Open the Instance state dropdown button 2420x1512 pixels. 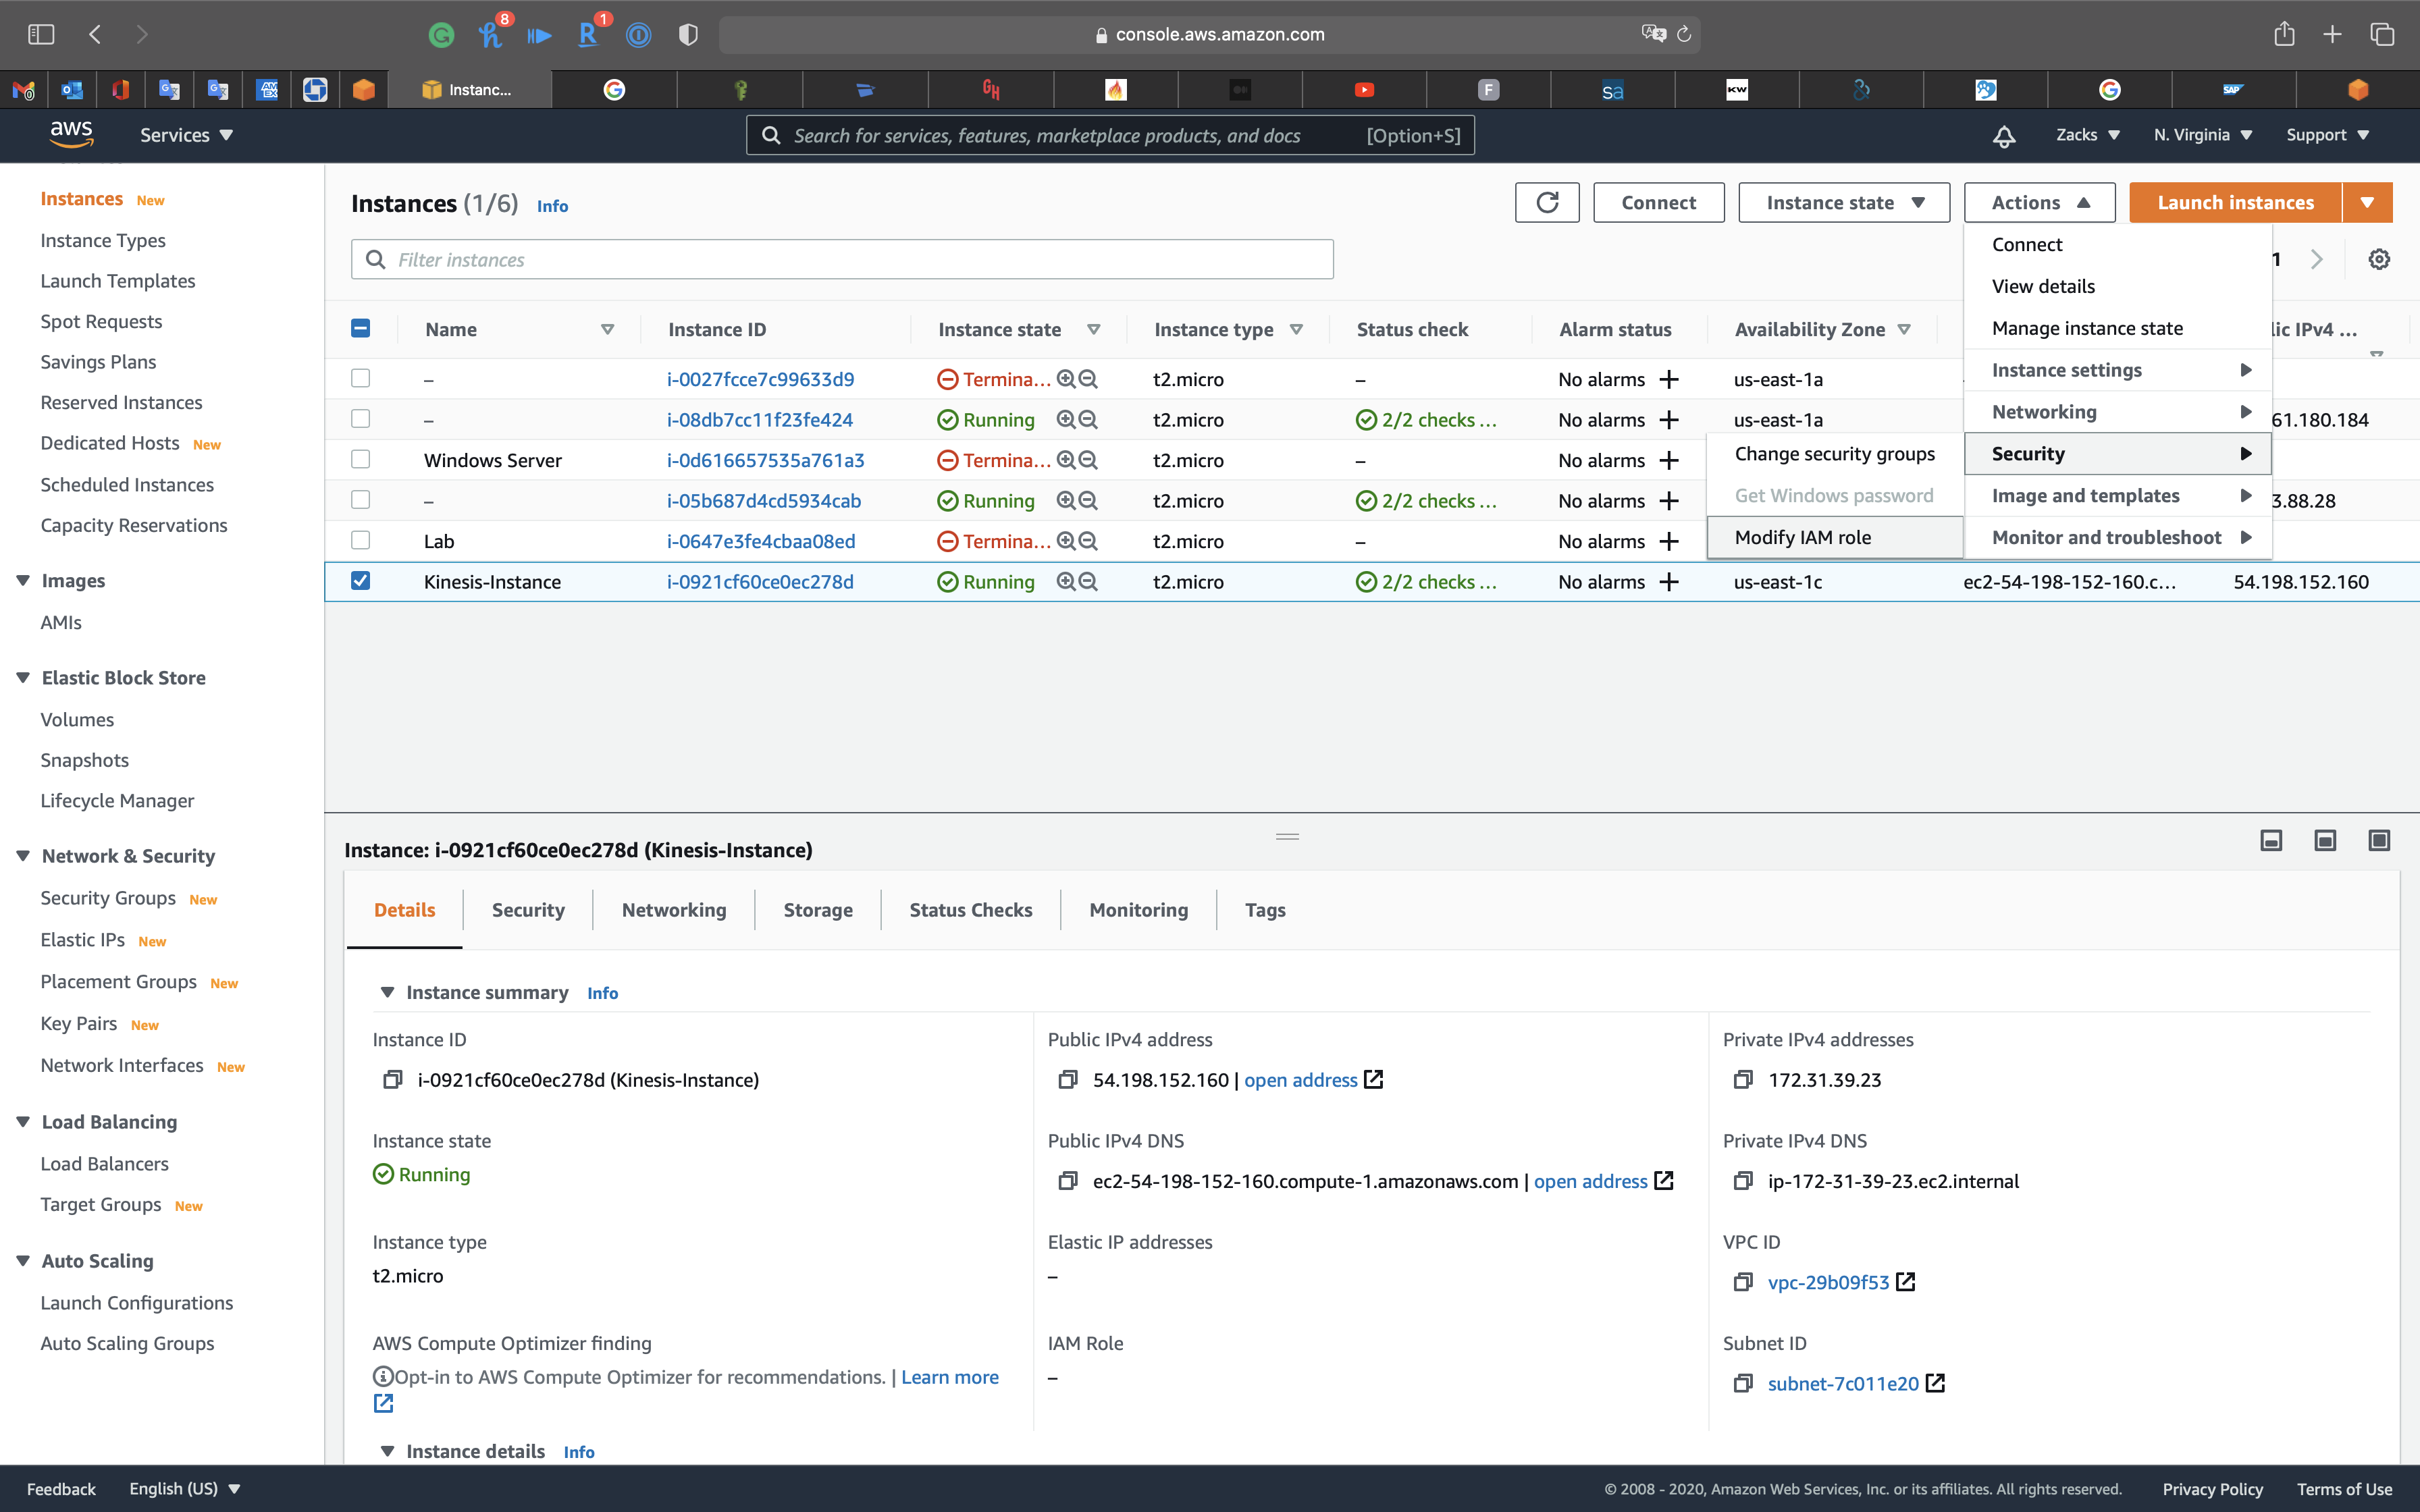[1844, 203]
